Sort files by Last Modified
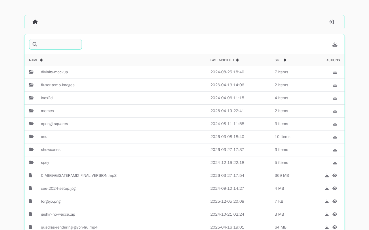 225,60
